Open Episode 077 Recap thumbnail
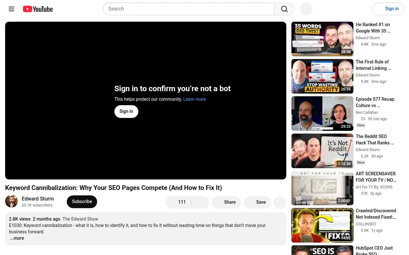 click(x=322, y=113)
